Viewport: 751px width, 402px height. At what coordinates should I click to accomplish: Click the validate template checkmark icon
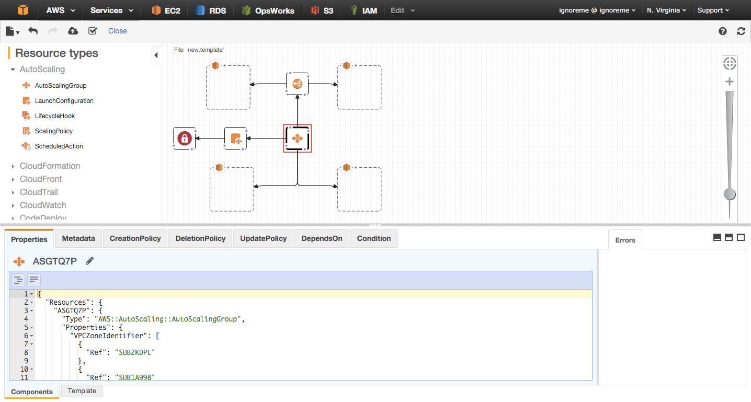93,31
